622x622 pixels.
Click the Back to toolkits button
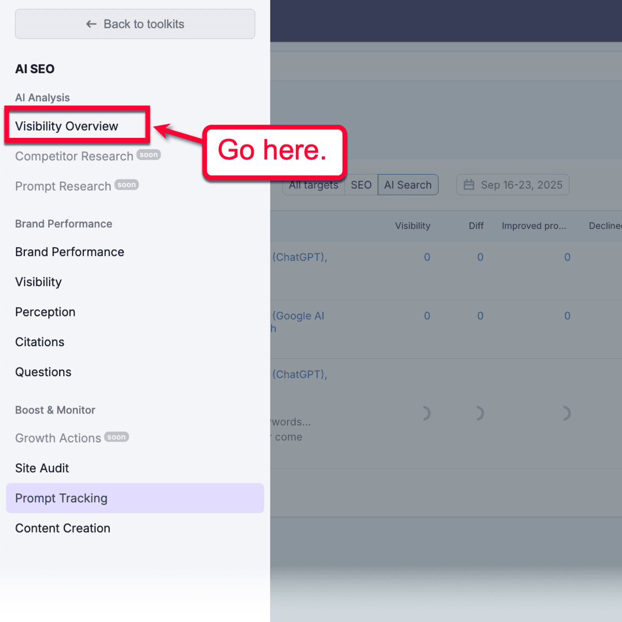135,24
